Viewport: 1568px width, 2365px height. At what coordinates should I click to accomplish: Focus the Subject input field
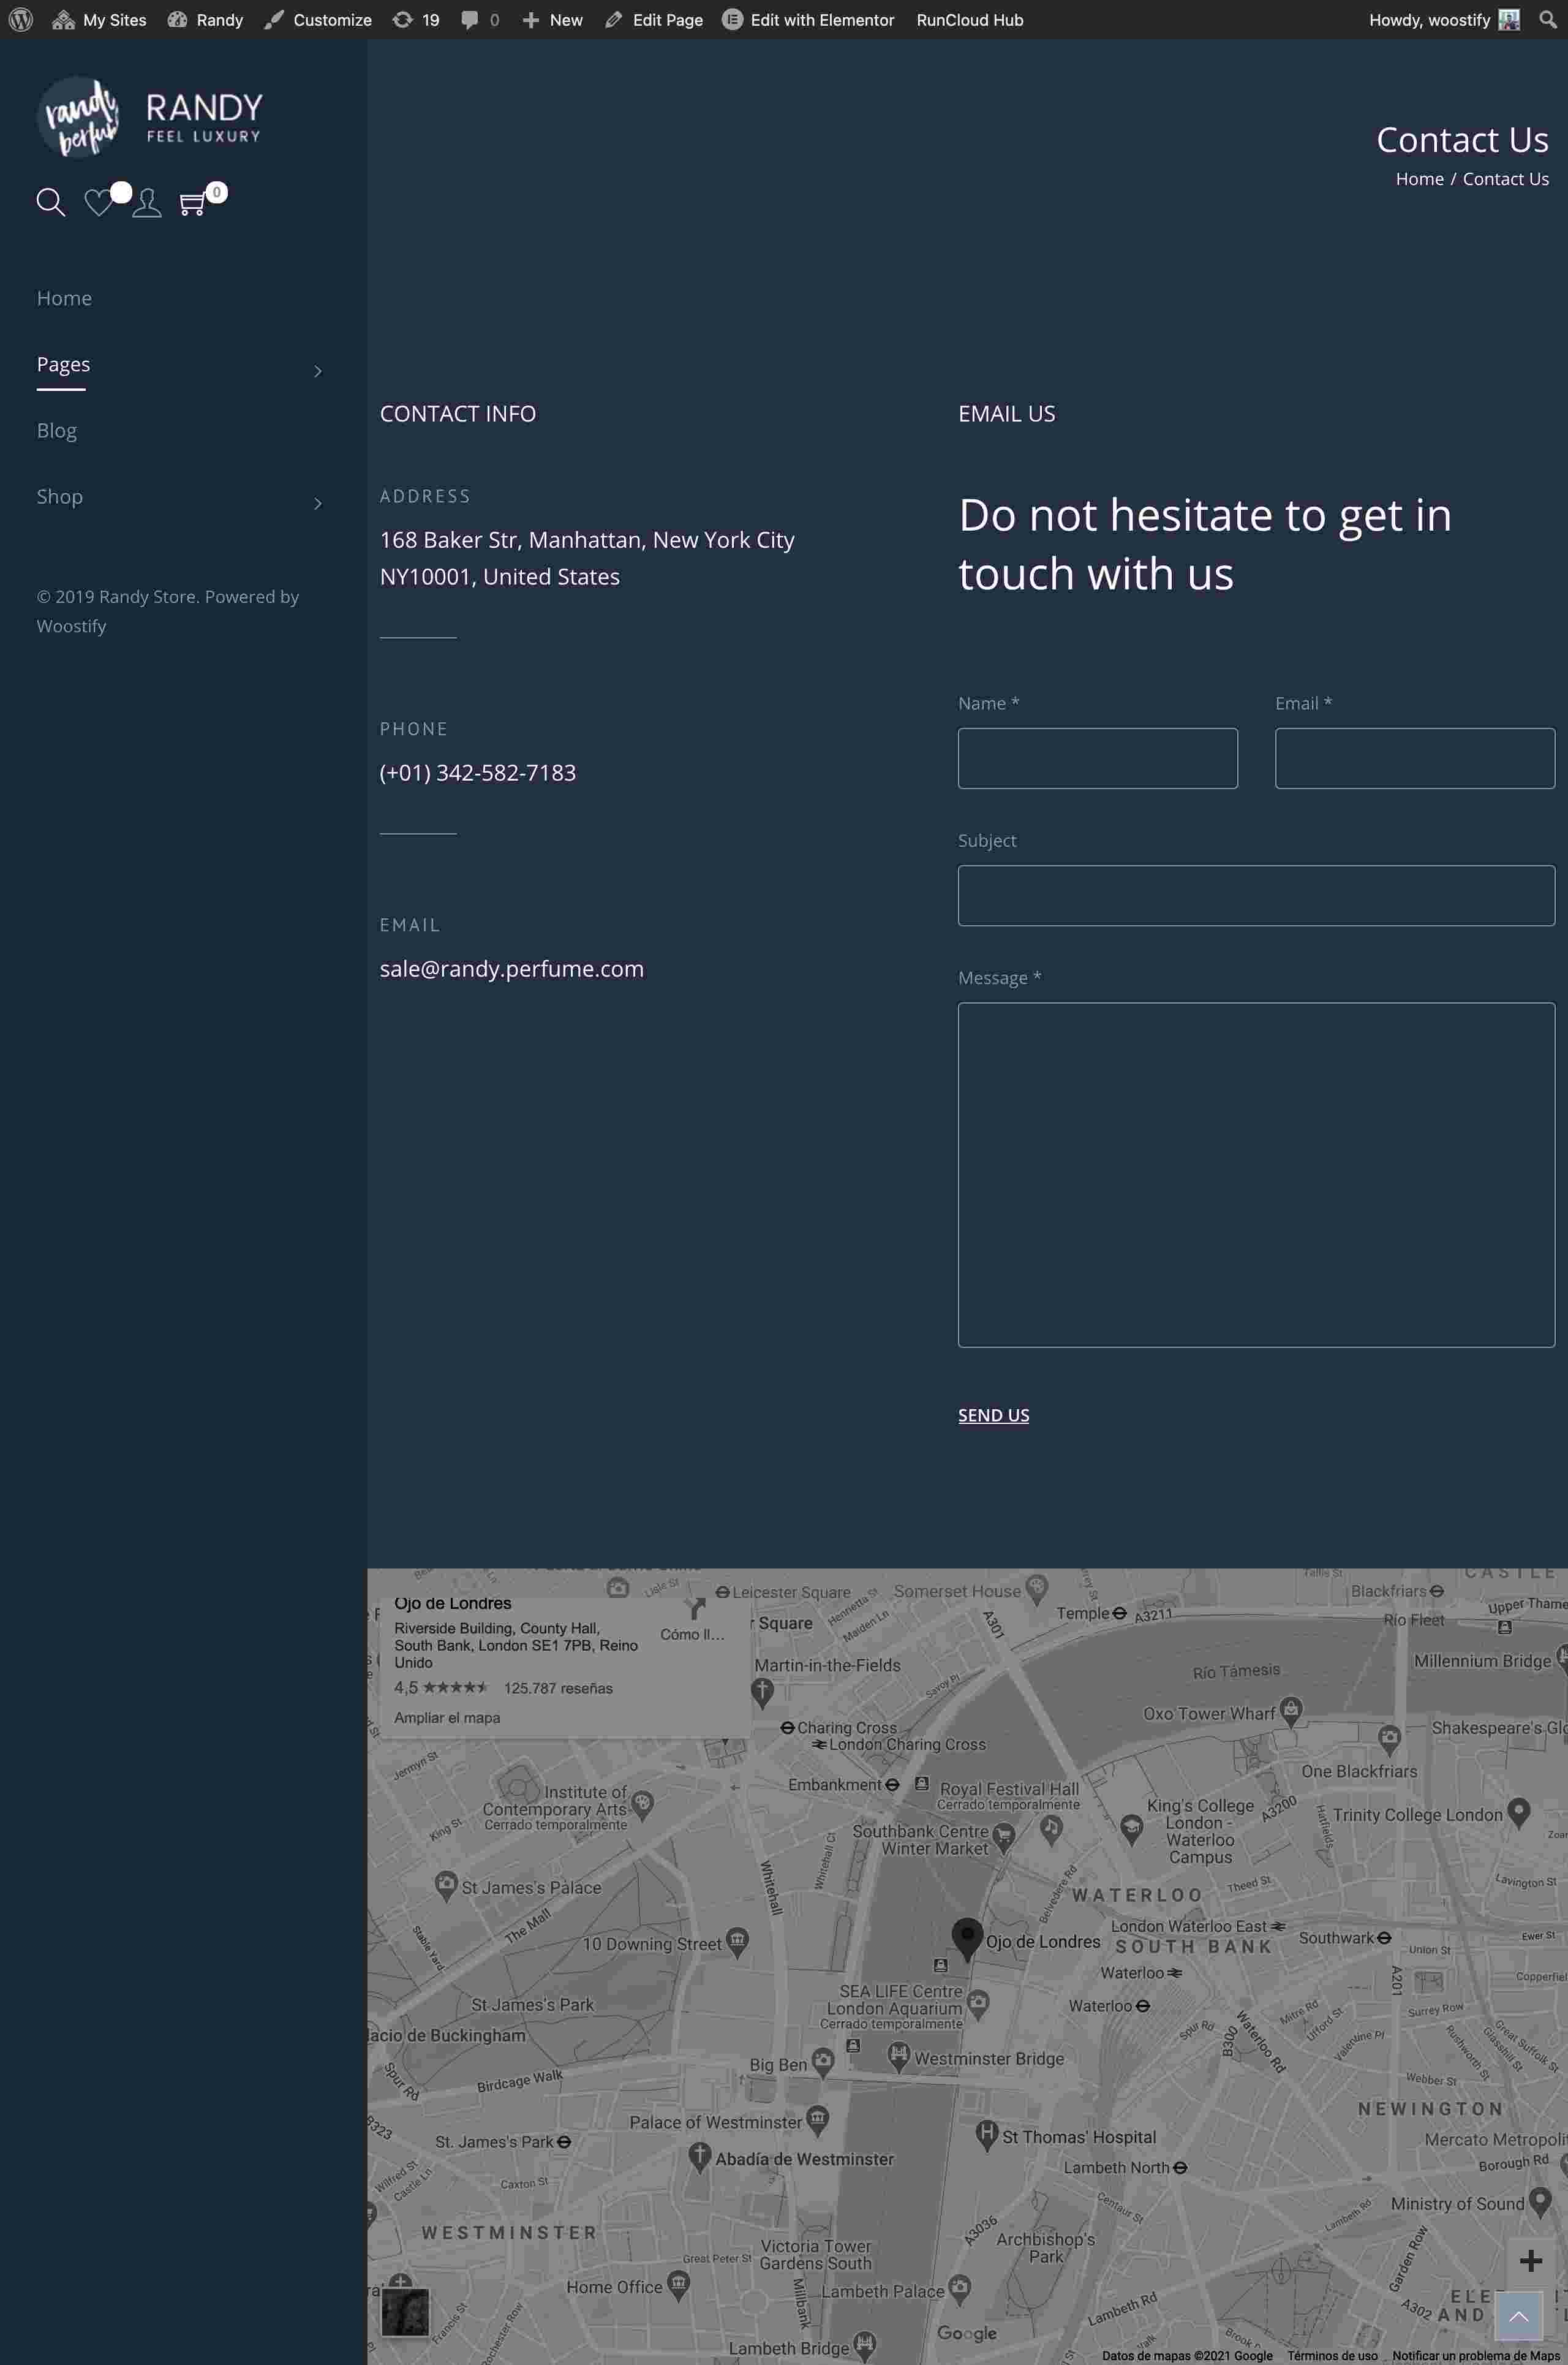tap(1256, 895)
